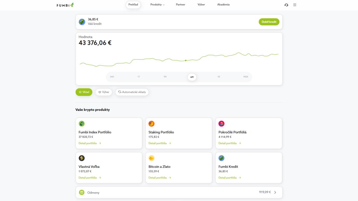Switch chart range to 24H
This screenshot has width=358, height=201.
[x=112, y=77]
